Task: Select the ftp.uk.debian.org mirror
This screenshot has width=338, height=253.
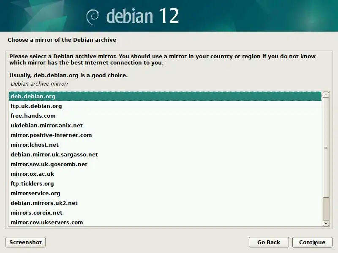Action: 165,106
